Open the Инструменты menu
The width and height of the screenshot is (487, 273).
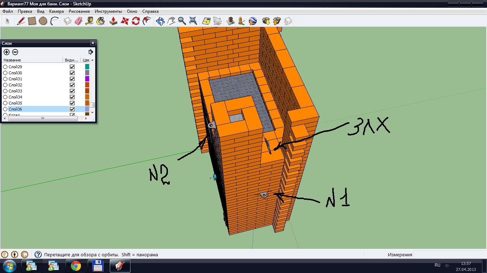108,11
